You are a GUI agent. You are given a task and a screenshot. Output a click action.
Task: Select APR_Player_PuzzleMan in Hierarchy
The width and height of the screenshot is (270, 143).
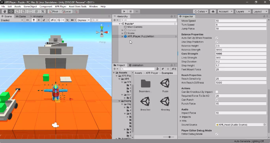point(141,36)
